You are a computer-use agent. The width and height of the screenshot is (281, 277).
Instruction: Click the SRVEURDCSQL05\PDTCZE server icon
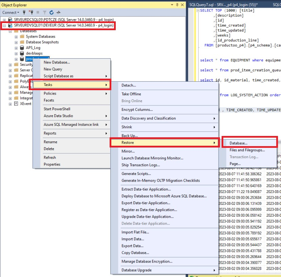pyautogui.click(x=10, y=20)
